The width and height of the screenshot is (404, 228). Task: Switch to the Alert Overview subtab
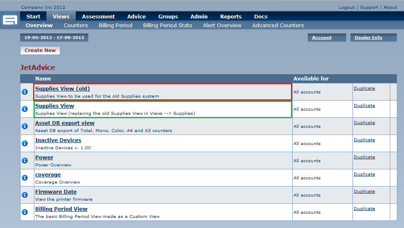[x=222, y=26]
